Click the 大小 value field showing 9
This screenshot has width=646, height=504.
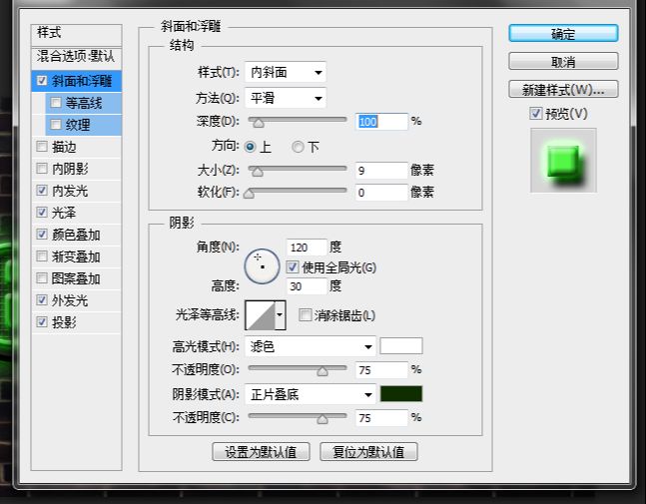(381, 170)
